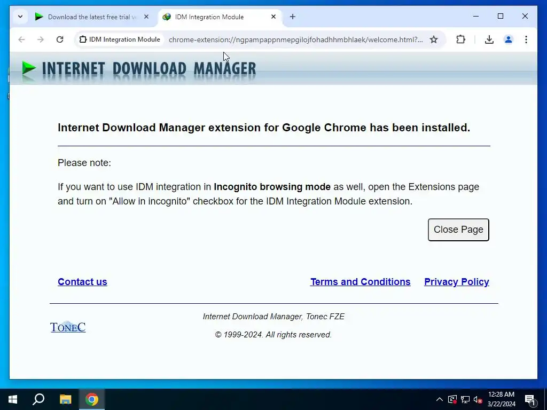Go back to the previous page
This screenshot has width=547, height=410.
point(21,40)
